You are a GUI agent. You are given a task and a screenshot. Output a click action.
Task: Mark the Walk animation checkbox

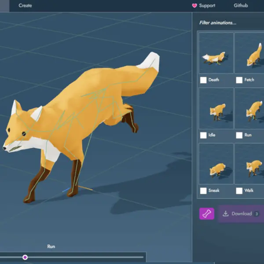pyautogui.click(x=239, y=191)
